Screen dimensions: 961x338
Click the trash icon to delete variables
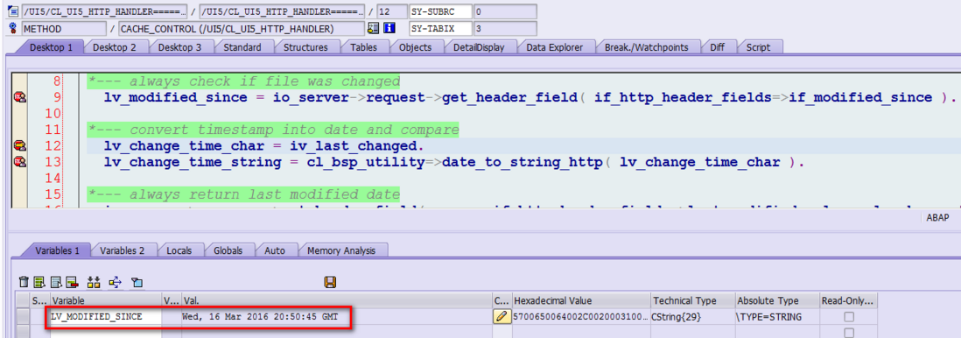pos(24,282)
